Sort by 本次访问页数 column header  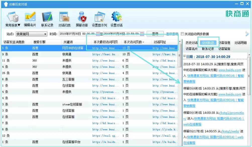[x=134, y=42]
